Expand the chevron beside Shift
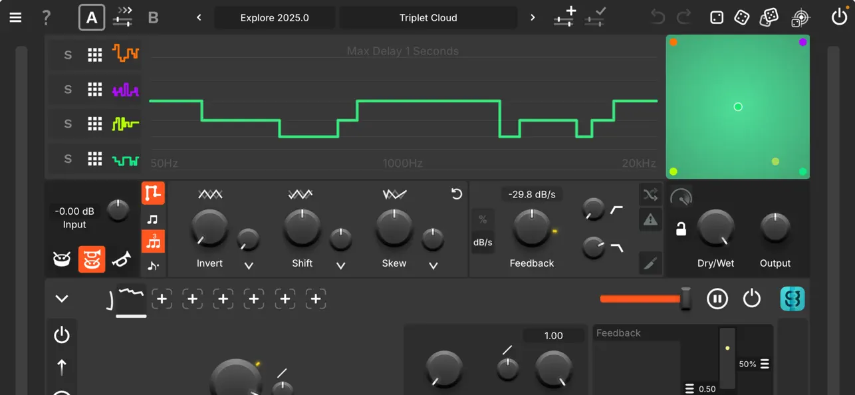Viewport: 855px width, 395px height. pyautogui.click(x=340, y=266)
